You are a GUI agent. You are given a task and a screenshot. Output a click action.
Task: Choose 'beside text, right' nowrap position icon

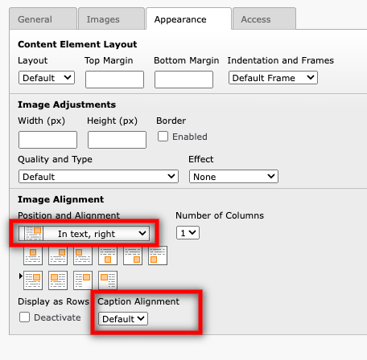click(x=83, y=280)
